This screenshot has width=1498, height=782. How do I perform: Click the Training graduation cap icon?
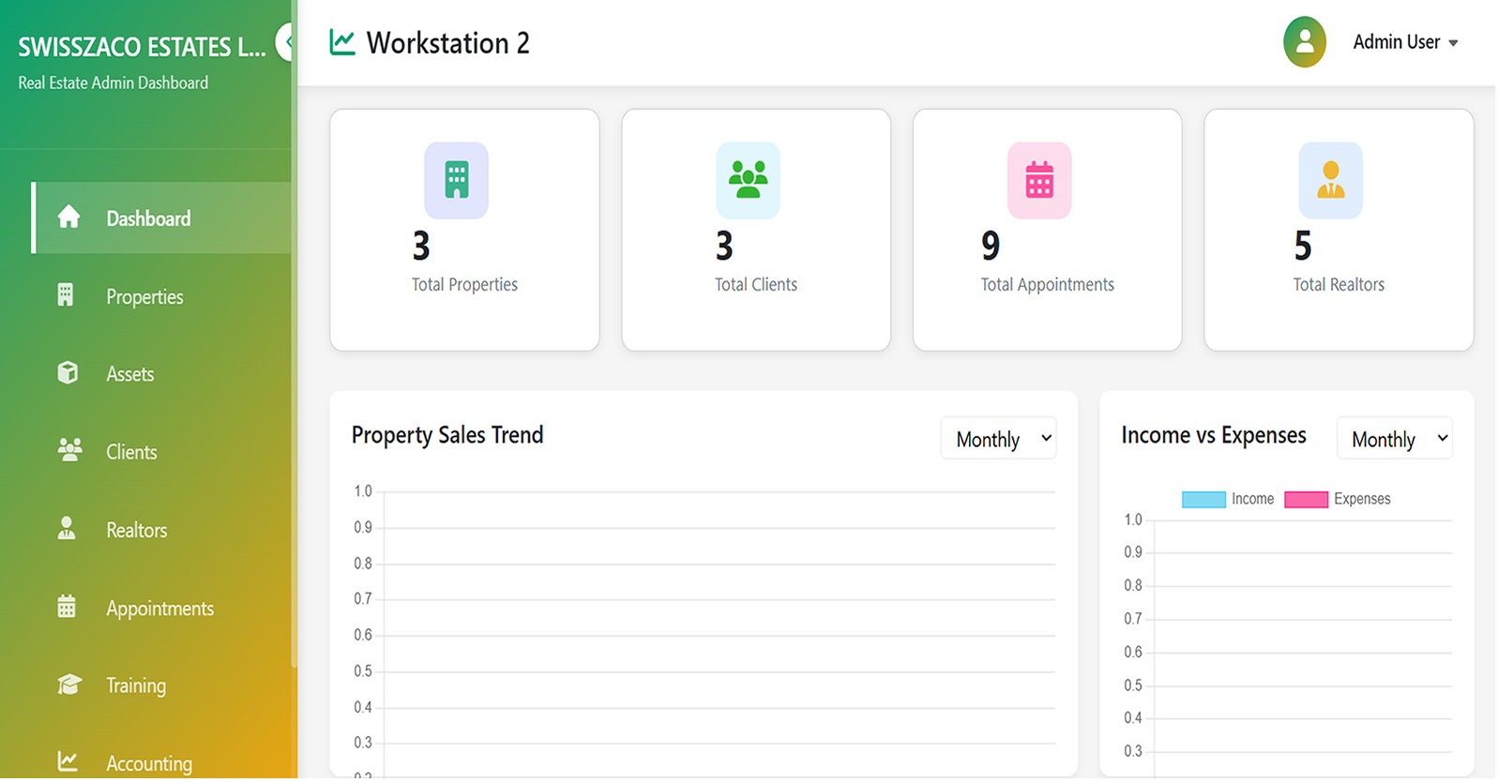pos(68,684)
